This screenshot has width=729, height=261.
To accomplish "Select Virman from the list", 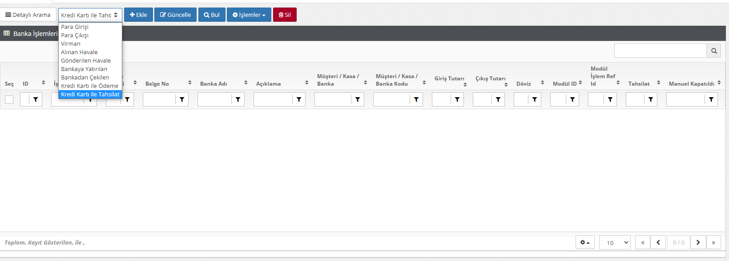I will [71, 43].
